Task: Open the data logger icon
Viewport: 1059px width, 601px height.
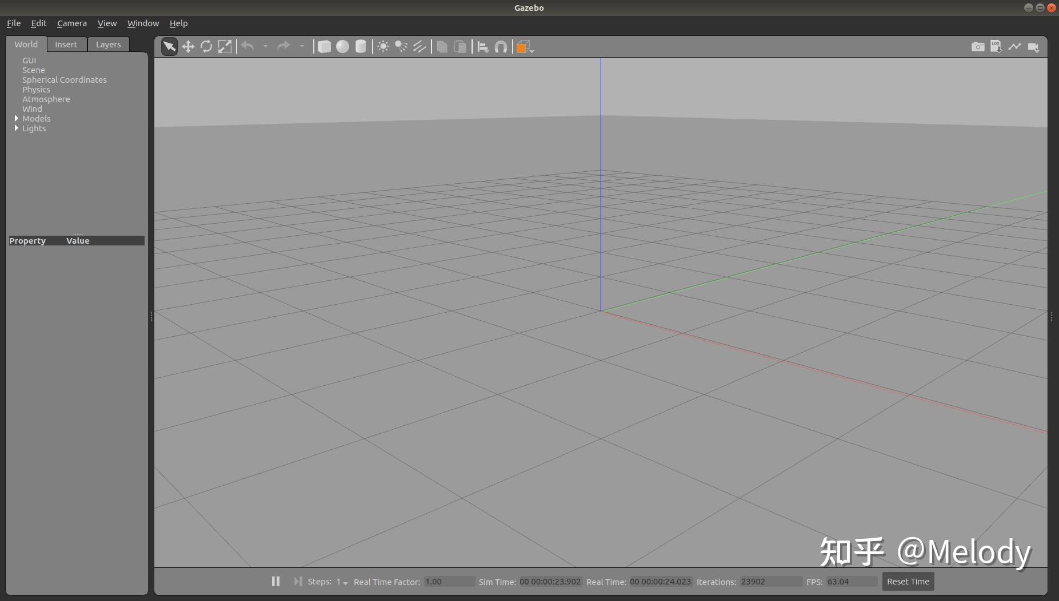Action: pyautogui.click(x=996, y=46)
